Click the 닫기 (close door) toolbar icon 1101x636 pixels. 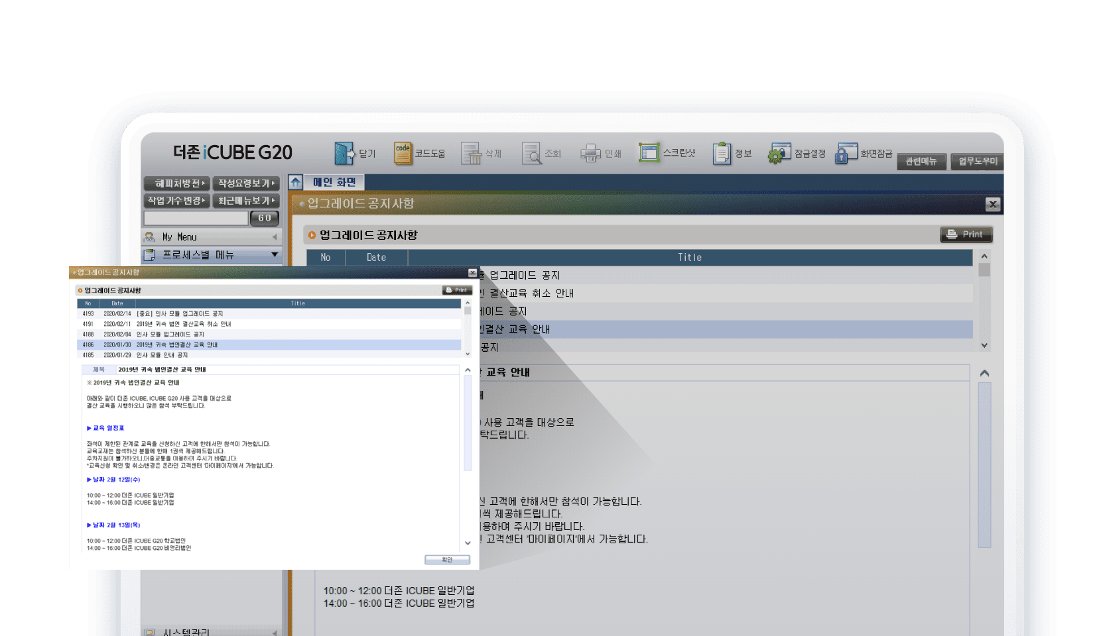(x=344, y=153)
